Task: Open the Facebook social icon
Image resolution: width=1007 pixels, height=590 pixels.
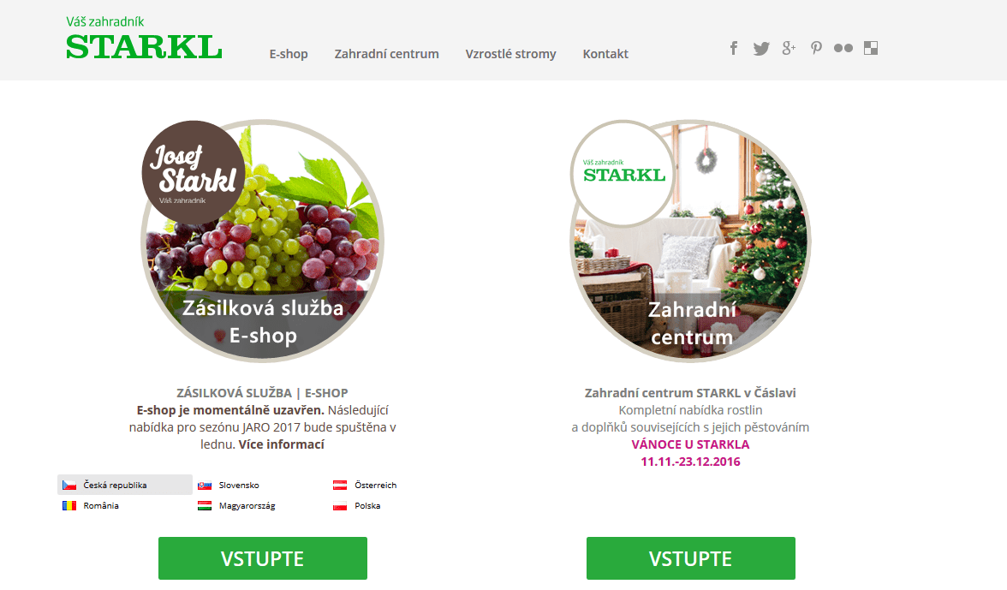Action: click(x=733, y=48)
